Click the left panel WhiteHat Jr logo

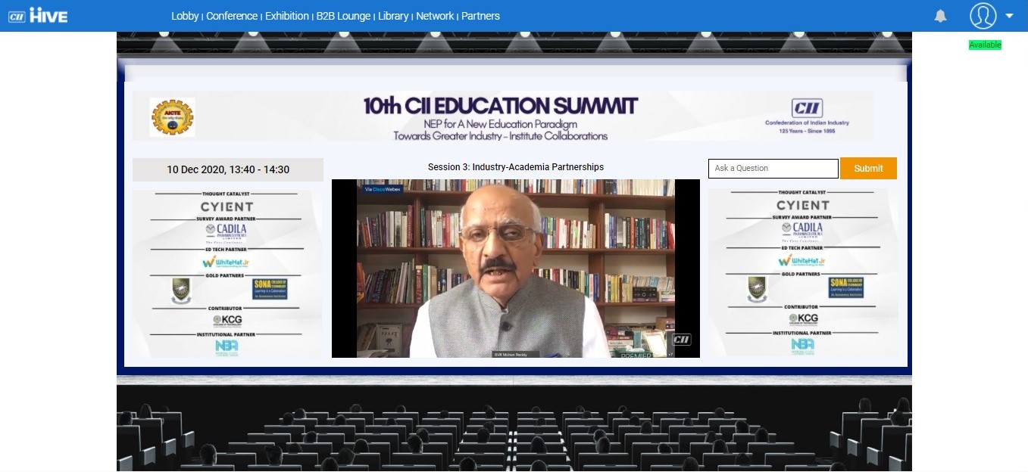[x=227, y=261]
